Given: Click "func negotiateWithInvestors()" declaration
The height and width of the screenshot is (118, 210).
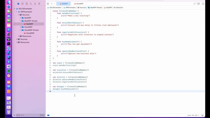Looking at the screenshot, I should (x=72, y=32).
